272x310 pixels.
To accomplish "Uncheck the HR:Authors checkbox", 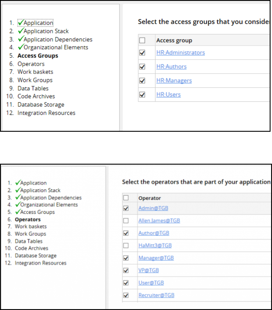I will click(142, 67).
